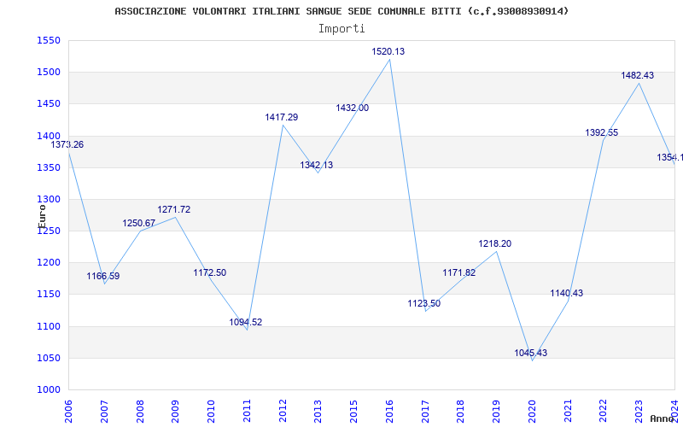This screenshot has width=683, height=427.
Task: Click x-axis year 2023
Action: coord(639,412)
